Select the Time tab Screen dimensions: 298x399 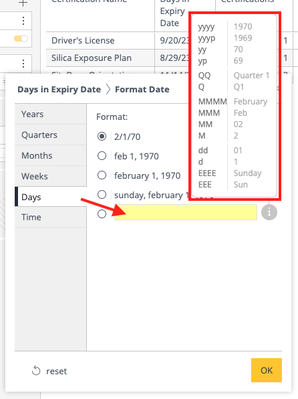pyautogui.click(x=51, y=217)
